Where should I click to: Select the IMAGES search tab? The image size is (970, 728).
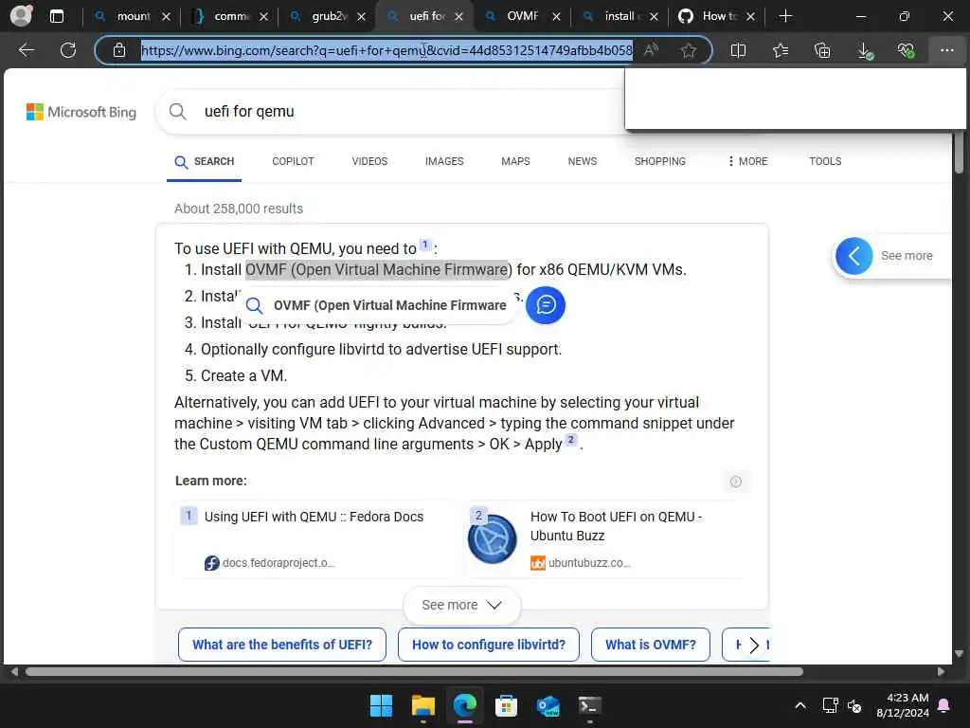tap(444, 161)
